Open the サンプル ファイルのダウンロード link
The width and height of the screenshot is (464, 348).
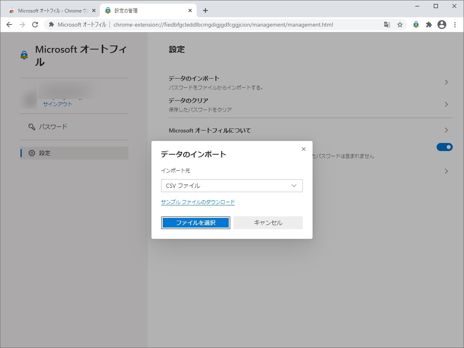(197, 202)
